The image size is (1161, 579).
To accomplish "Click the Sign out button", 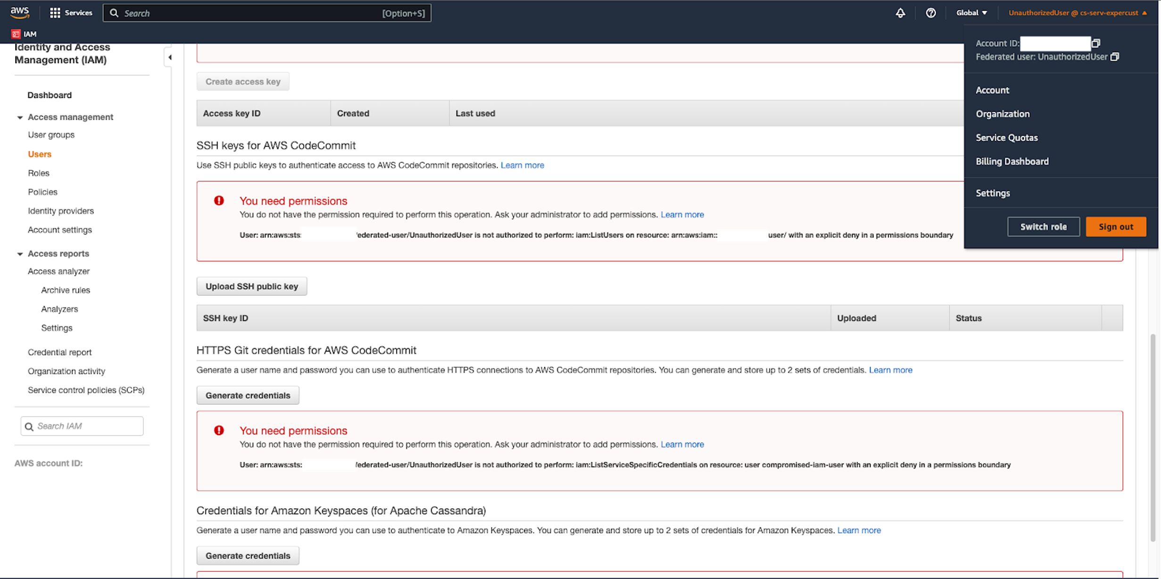I will tap(1116, 227).
